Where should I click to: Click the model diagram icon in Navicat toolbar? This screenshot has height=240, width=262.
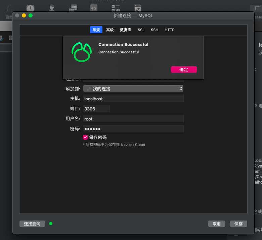coord(138,8)
